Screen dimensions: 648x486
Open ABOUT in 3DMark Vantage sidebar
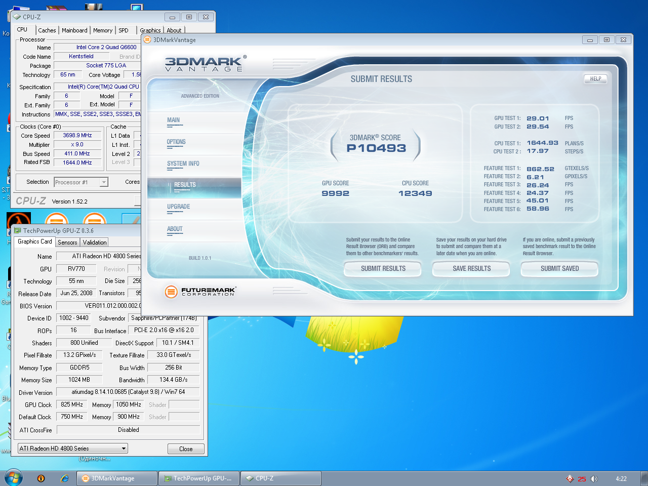(175, 229)
